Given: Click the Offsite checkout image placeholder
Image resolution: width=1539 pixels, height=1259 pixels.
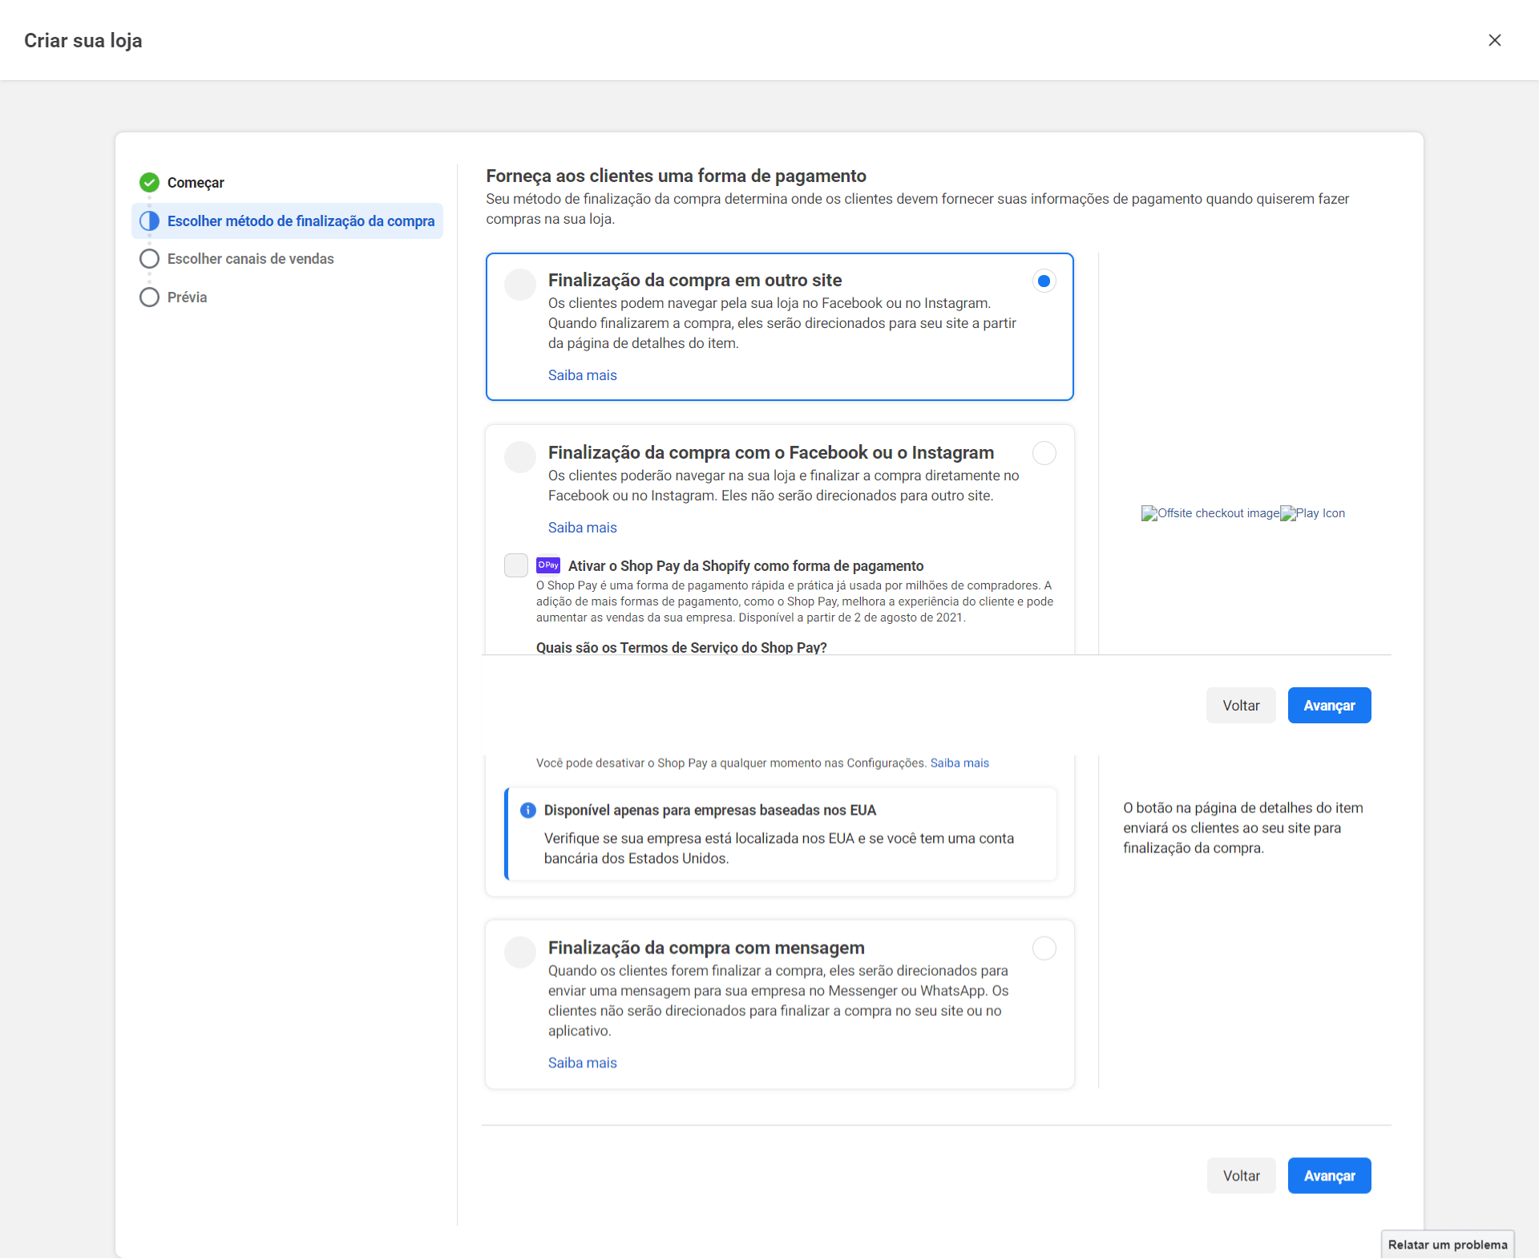Looking at the screenshot, I should [x=1210, y=513].
